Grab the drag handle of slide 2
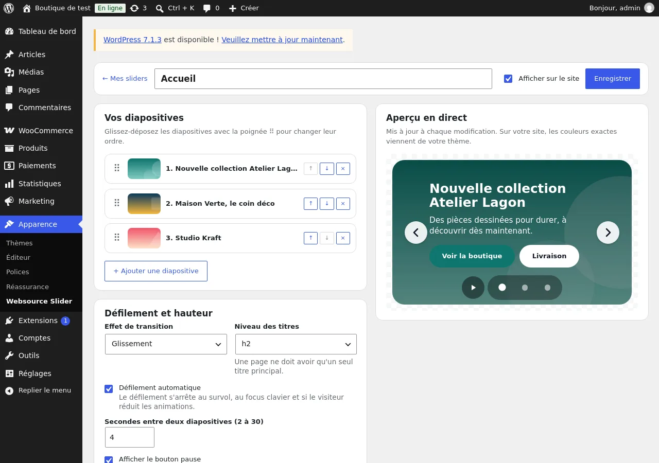Image resolution: width=659 pixels, height=463 pixels. click(117, 203)
